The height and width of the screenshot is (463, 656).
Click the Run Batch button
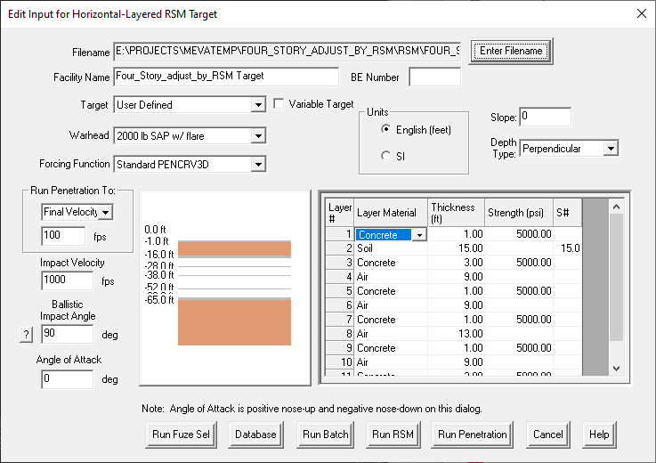pos(324,435)
